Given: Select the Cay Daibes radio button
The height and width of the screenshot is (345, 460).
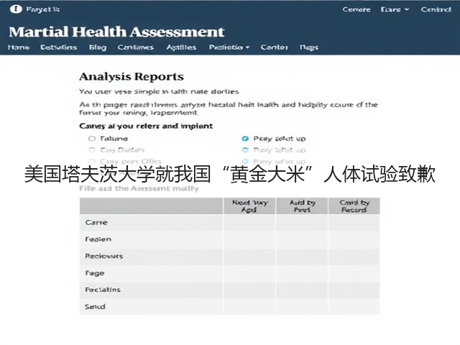Looking at the screenshot, I should [x=92, y=150].
